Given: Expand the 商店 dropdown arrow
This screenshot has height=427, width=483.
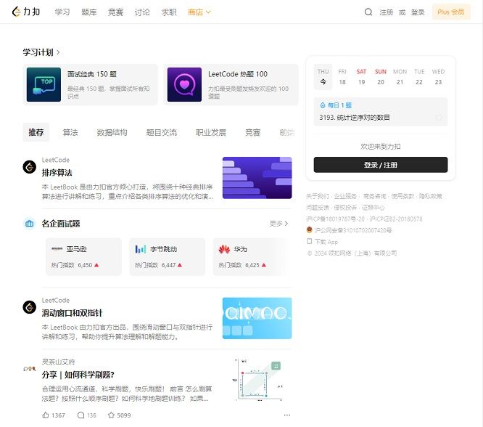Looking at the screenshot, I should click(208, 12).
